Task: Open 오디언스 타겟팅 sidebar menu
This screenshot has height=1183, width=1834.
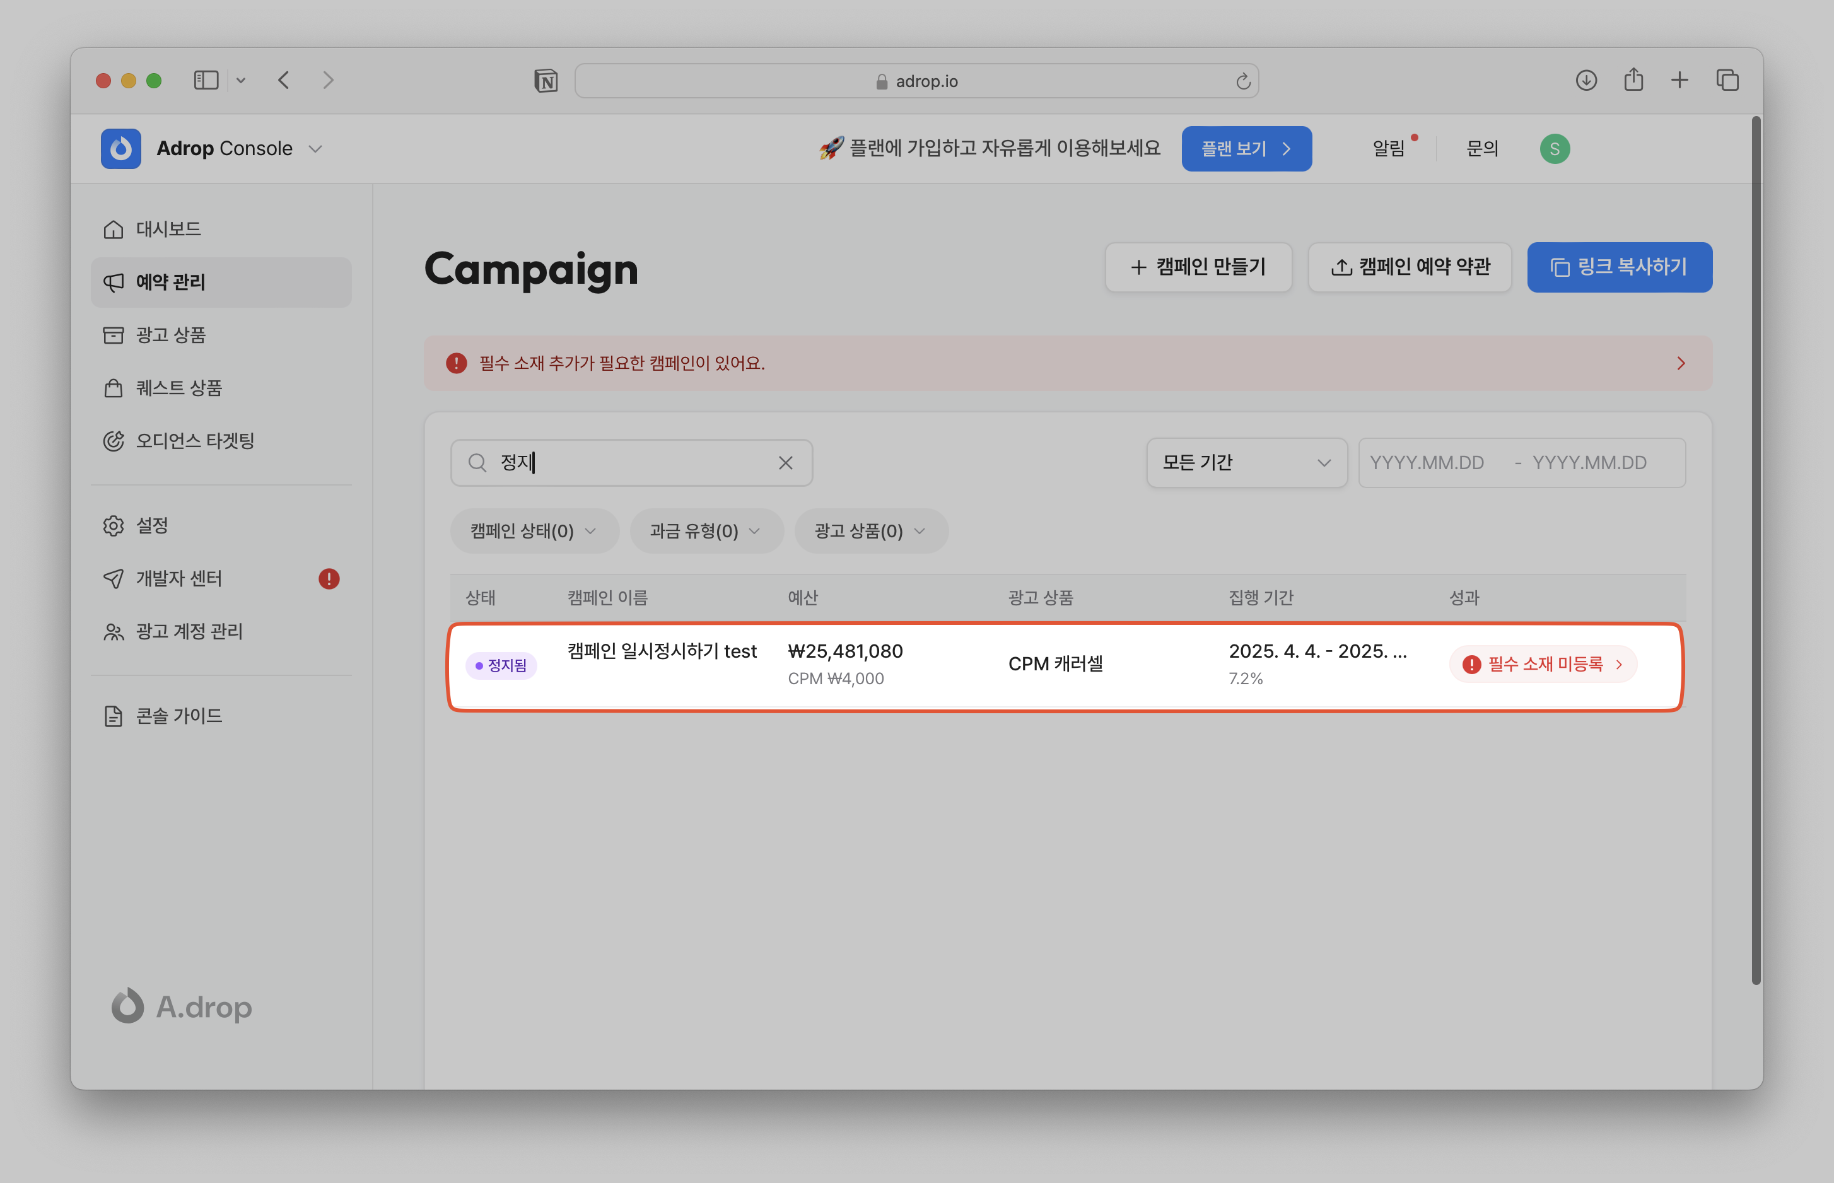Action: pyautogui.click(x=194, y=441)
